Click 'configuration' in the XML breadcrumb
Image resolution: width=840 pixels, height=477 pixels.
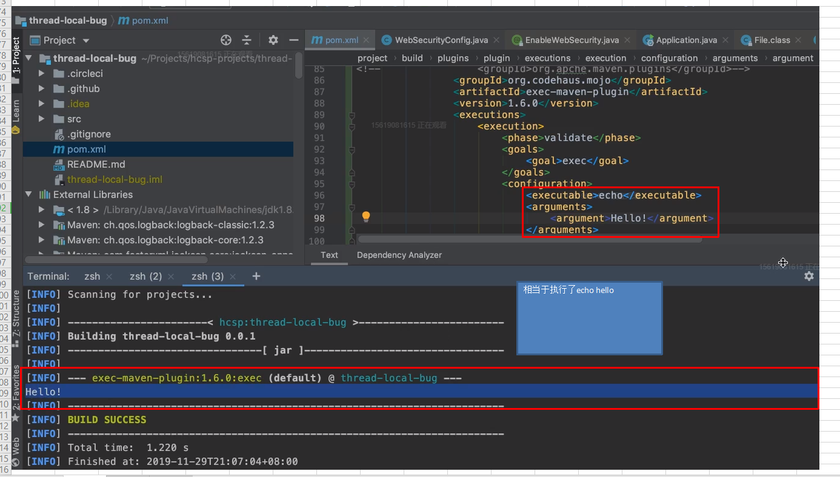click(669, 58)
